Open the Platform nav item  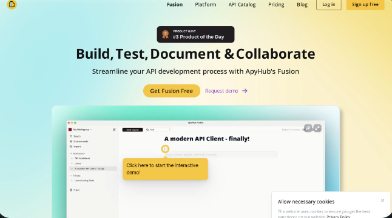pyautogui.click(x=206, y=4)
